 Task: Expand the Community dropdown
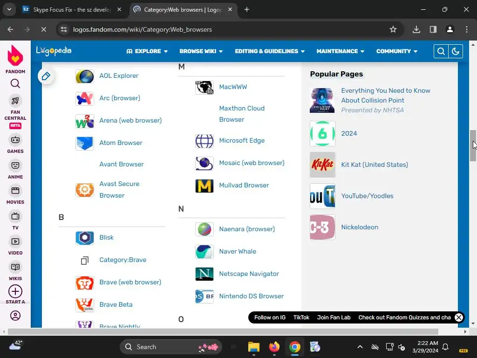[397, 51]
